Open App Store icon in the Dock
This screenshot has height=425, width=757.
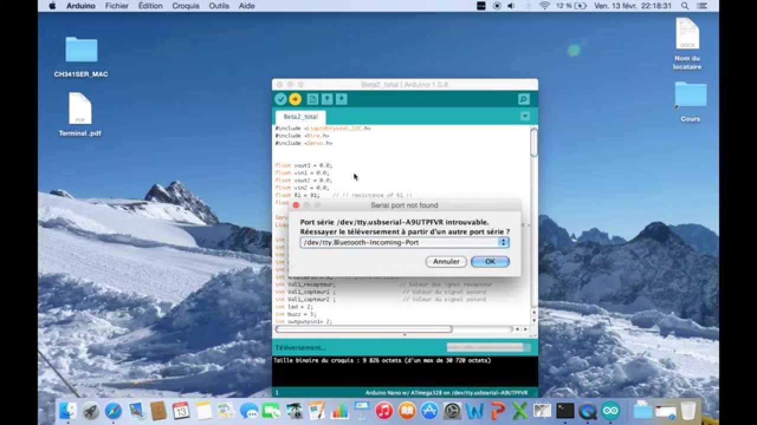429,410
